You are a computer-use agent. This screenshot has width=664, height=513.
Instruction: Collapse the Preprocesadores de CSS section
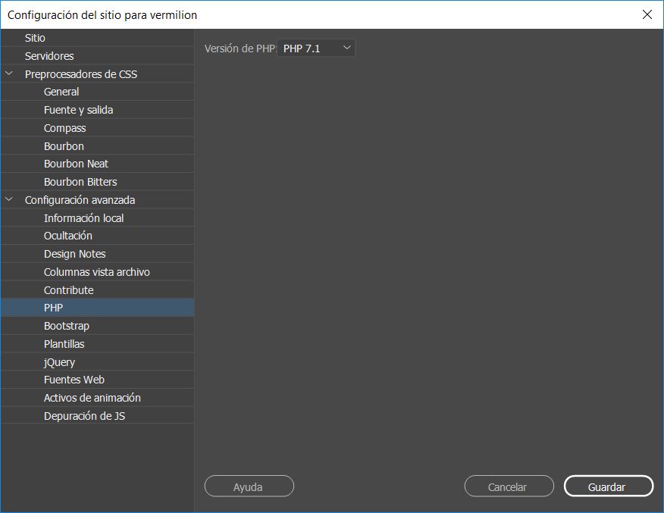9,74
